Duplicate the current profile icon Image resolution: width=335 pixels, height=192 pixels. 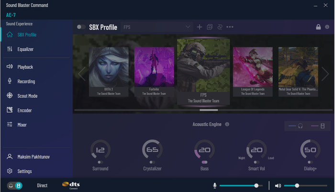click(x=210, y=27)
